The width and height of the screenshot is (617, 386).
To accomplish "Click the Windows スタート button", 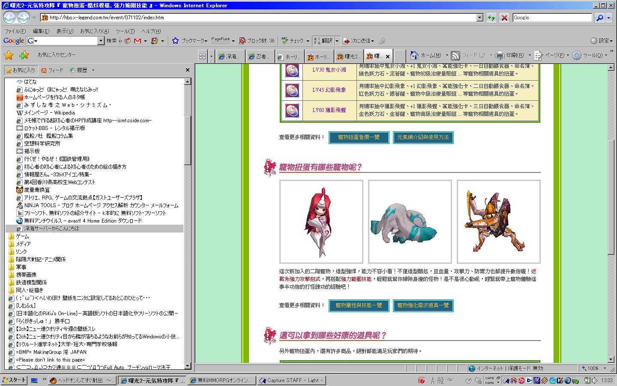I will click(x=14, y=380).
